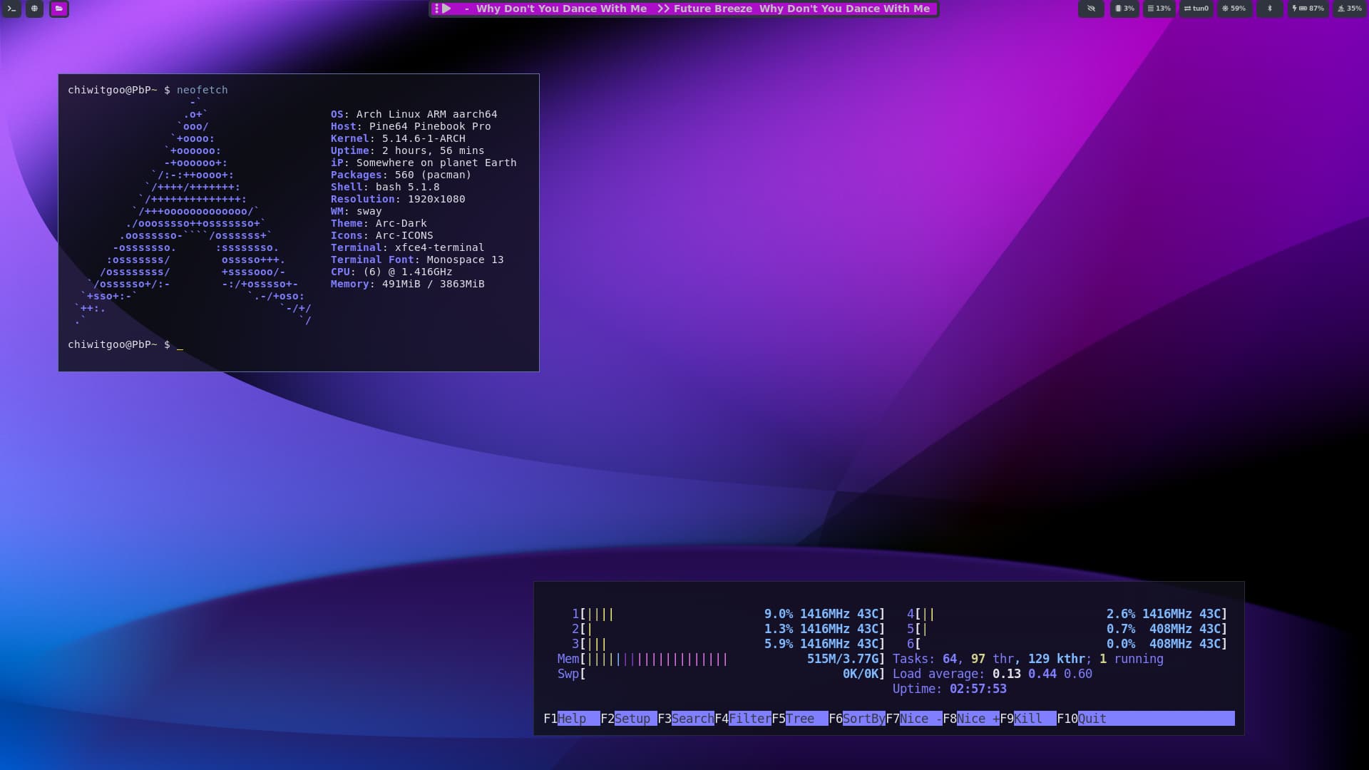This screenshot has height=770, width=1369.
Task: Click the tun0 network module
Action: [1196, 9]
